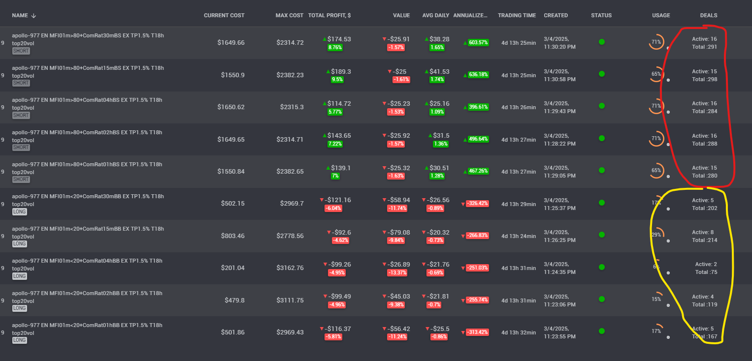Open the ComRat02hBB long bot name
752x361 pixels.
tap(87, 297)
